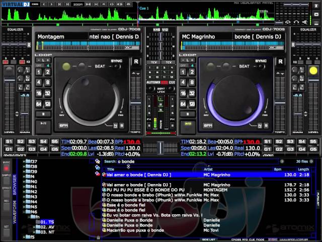Click add favorite folder star icon

point(97,161)
